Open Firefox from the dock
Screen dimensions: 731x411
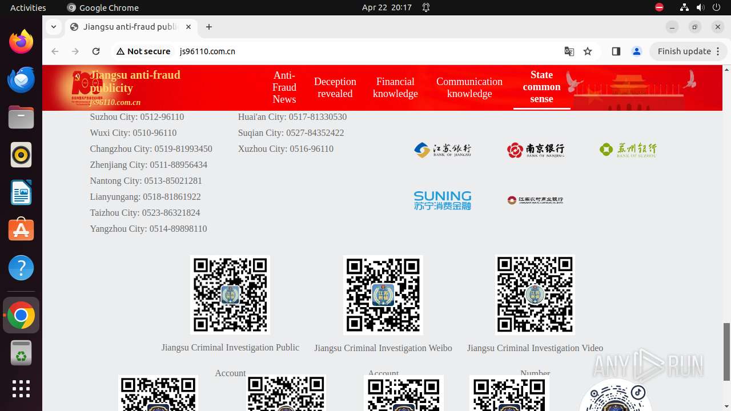(21, 42)
